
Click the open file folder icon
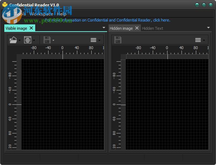point(13,40)
